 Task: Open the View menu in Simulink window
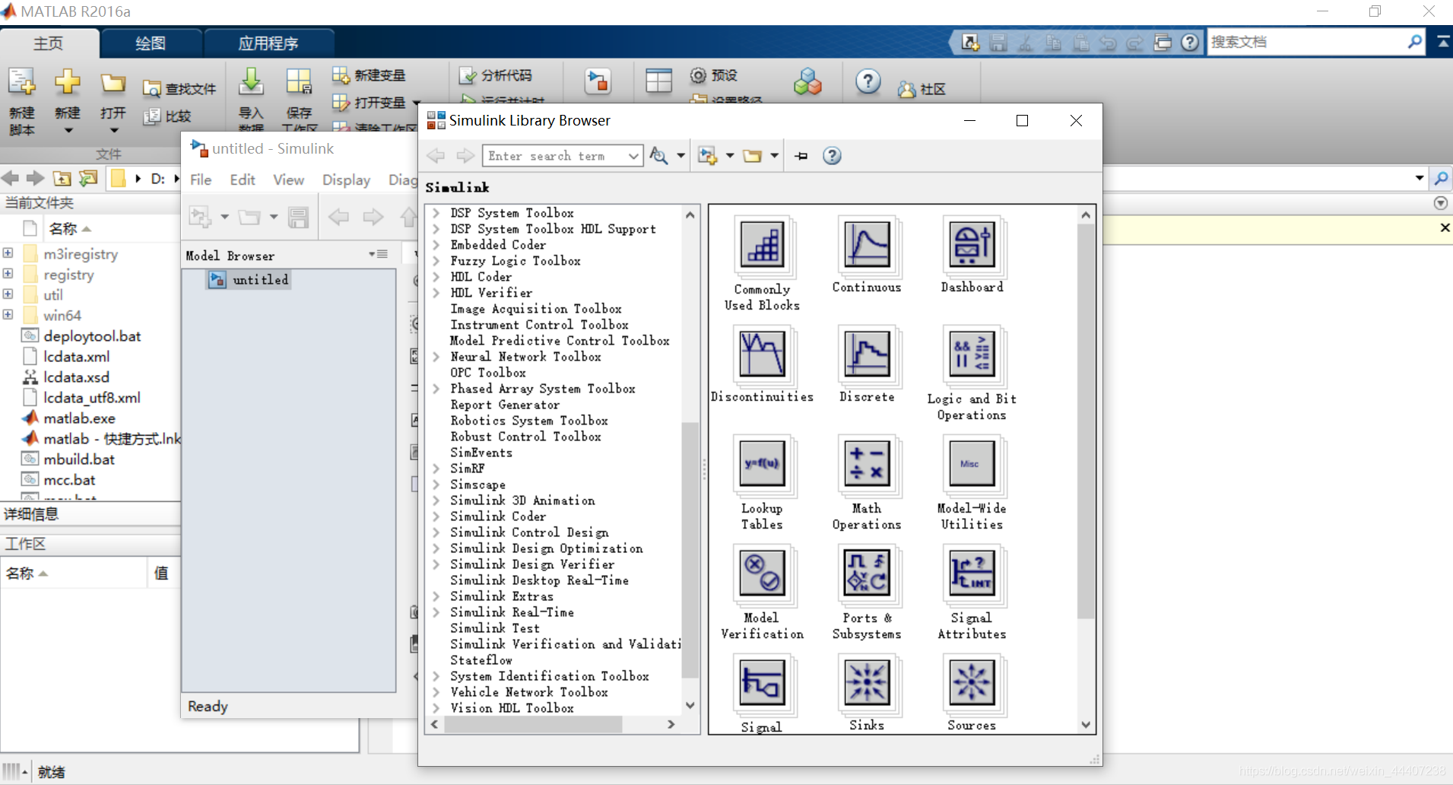(x=289, y=180)
